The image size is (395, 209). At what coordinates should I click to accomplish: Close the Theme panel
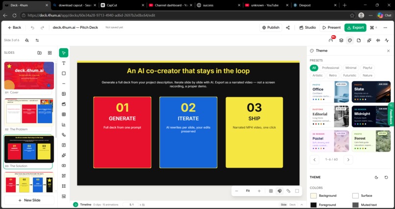pos(388,51)
